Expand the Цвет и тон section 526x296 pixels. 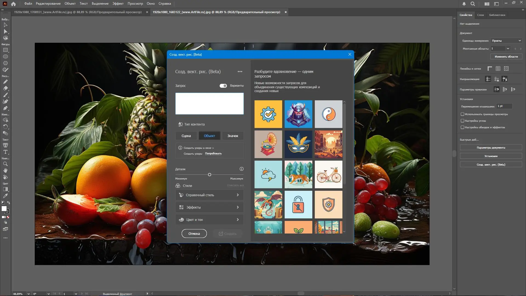(x=209, y=220)
